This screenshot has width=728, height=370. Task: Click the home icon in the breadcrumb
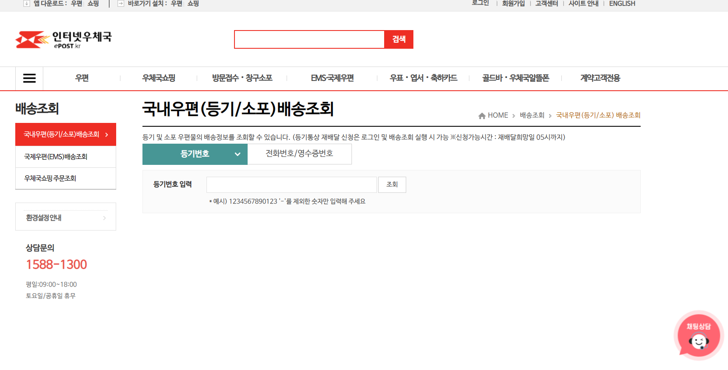pos(482,116)
